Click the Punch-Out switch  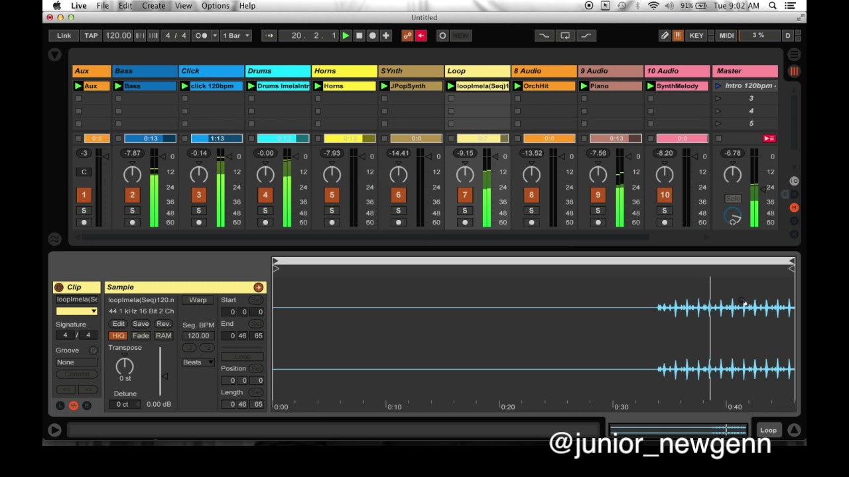tap(586, 36)
